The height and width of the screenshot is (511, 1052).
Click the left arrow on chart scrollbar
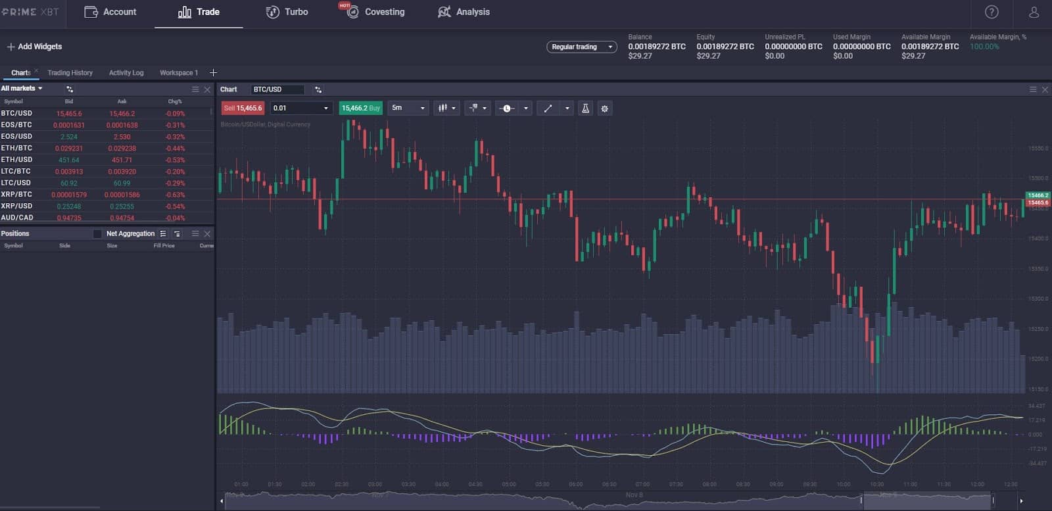[x=222, y=501]
